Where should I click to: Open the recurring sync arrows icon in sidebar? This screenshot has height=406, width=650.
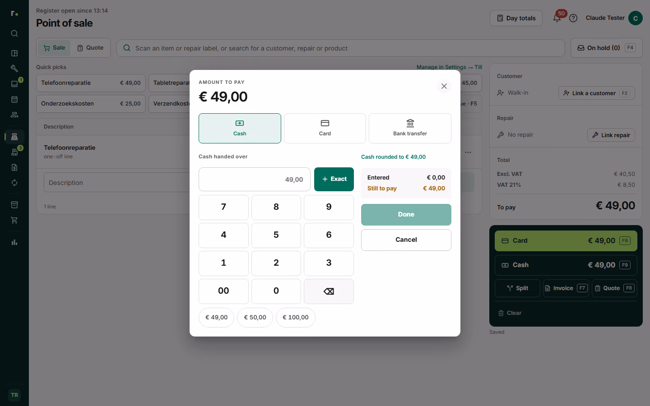14,183
